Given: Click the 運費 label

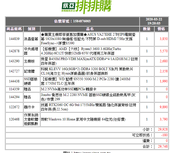Looking at the screenshot, I should click(x=147, y=141).
